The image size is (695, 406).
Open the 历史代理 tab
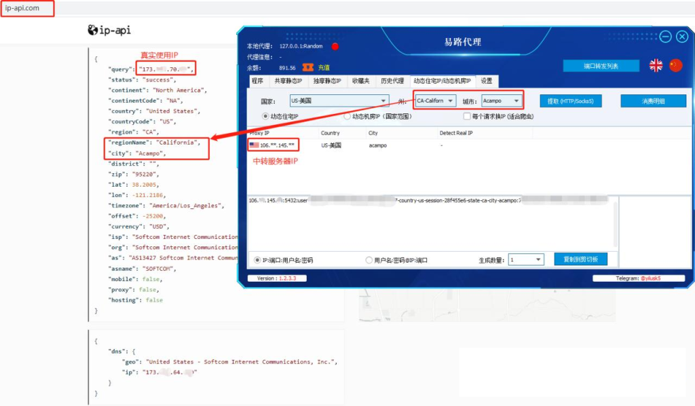[392, 81]
